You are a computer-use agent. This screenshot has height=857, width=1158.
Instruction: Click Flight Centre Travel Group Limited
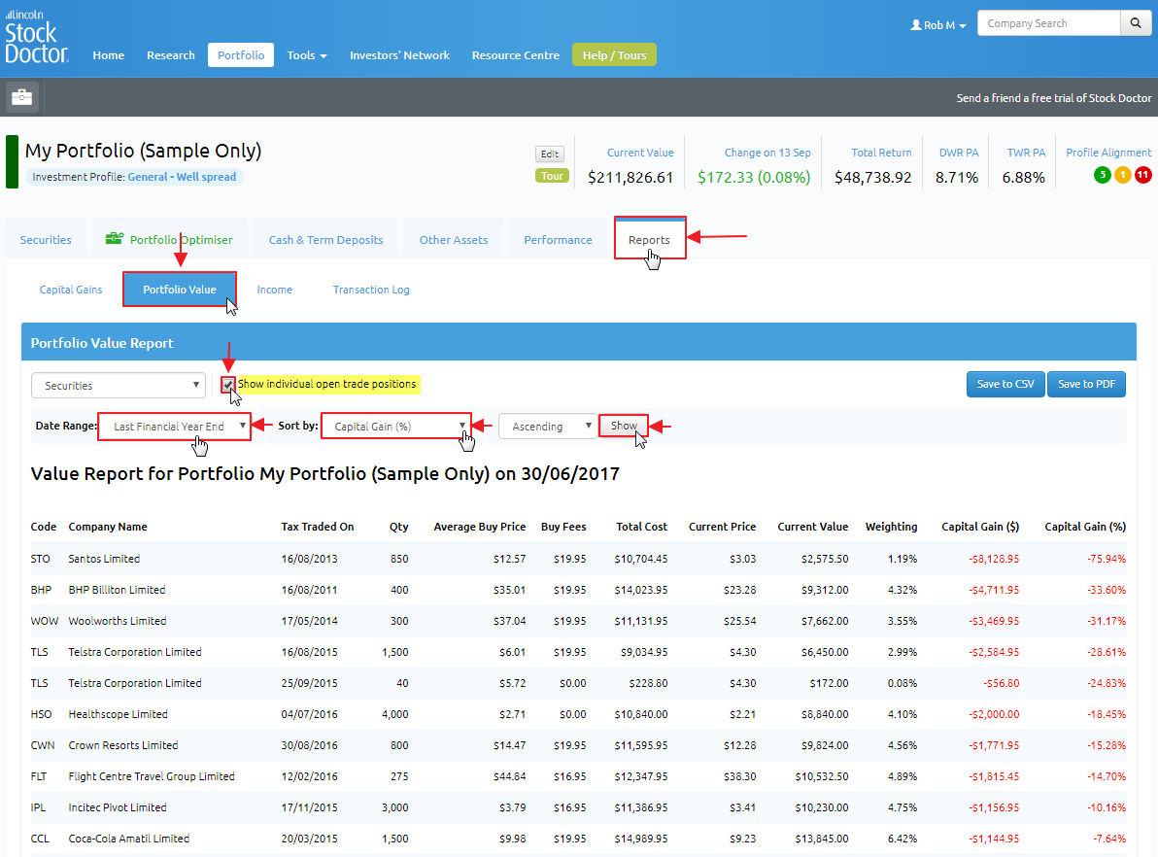[x=152, y=775]
